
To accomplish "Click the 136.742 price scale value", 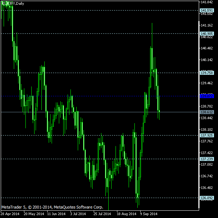I will pyautogui.click(x=207, y=176).
